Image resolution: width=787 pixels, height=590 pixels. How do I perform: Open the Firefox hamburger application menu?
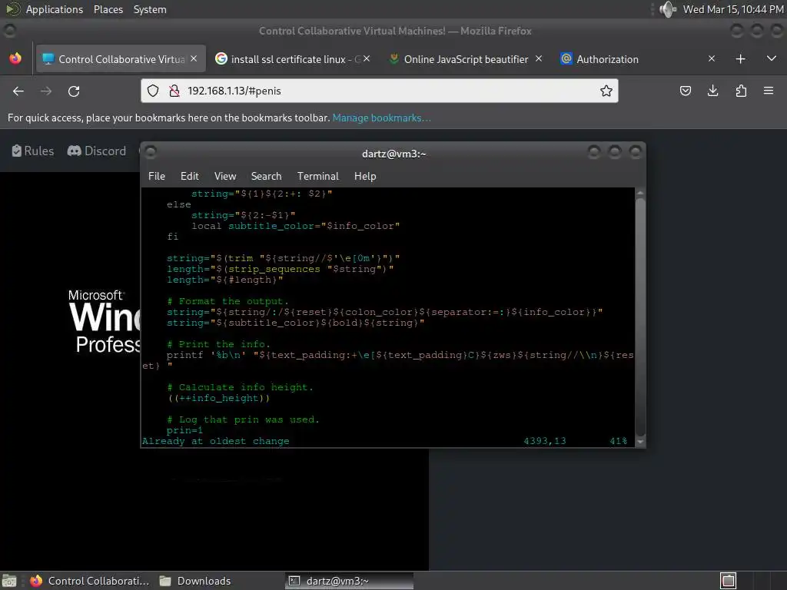[x=768, y=91]
